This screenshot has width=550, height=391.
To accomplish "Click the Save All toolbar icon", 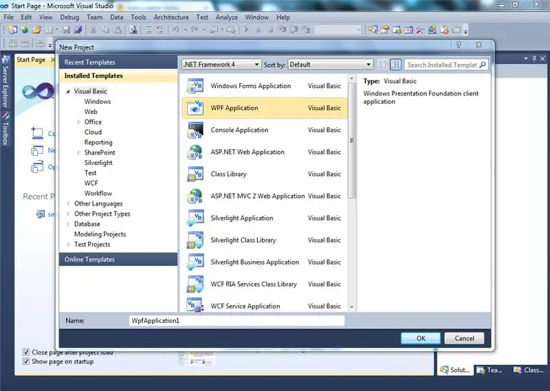I will (x=78, y=30).
